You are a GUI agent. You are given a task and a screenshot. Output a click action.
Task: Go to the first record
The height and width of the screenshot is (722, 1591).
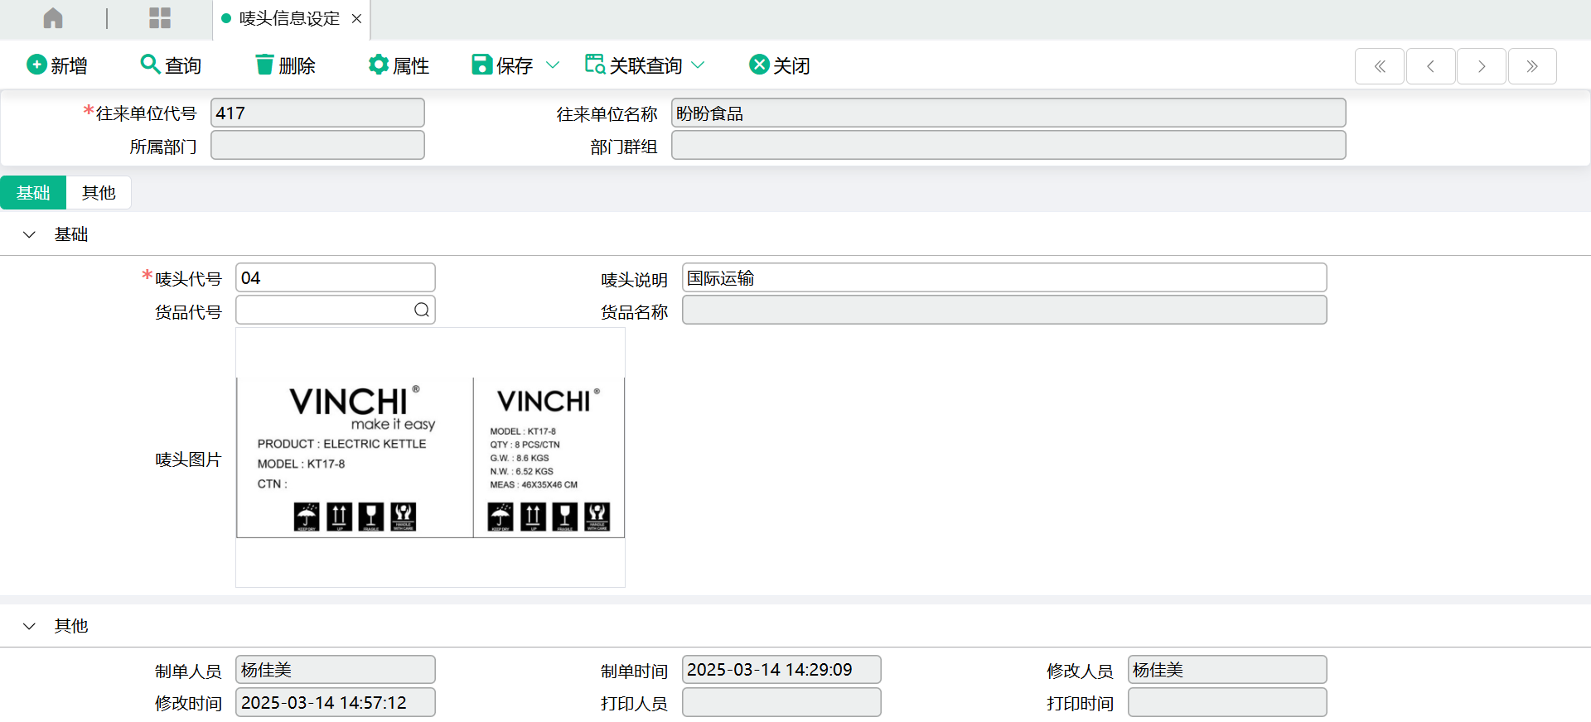1380,66
